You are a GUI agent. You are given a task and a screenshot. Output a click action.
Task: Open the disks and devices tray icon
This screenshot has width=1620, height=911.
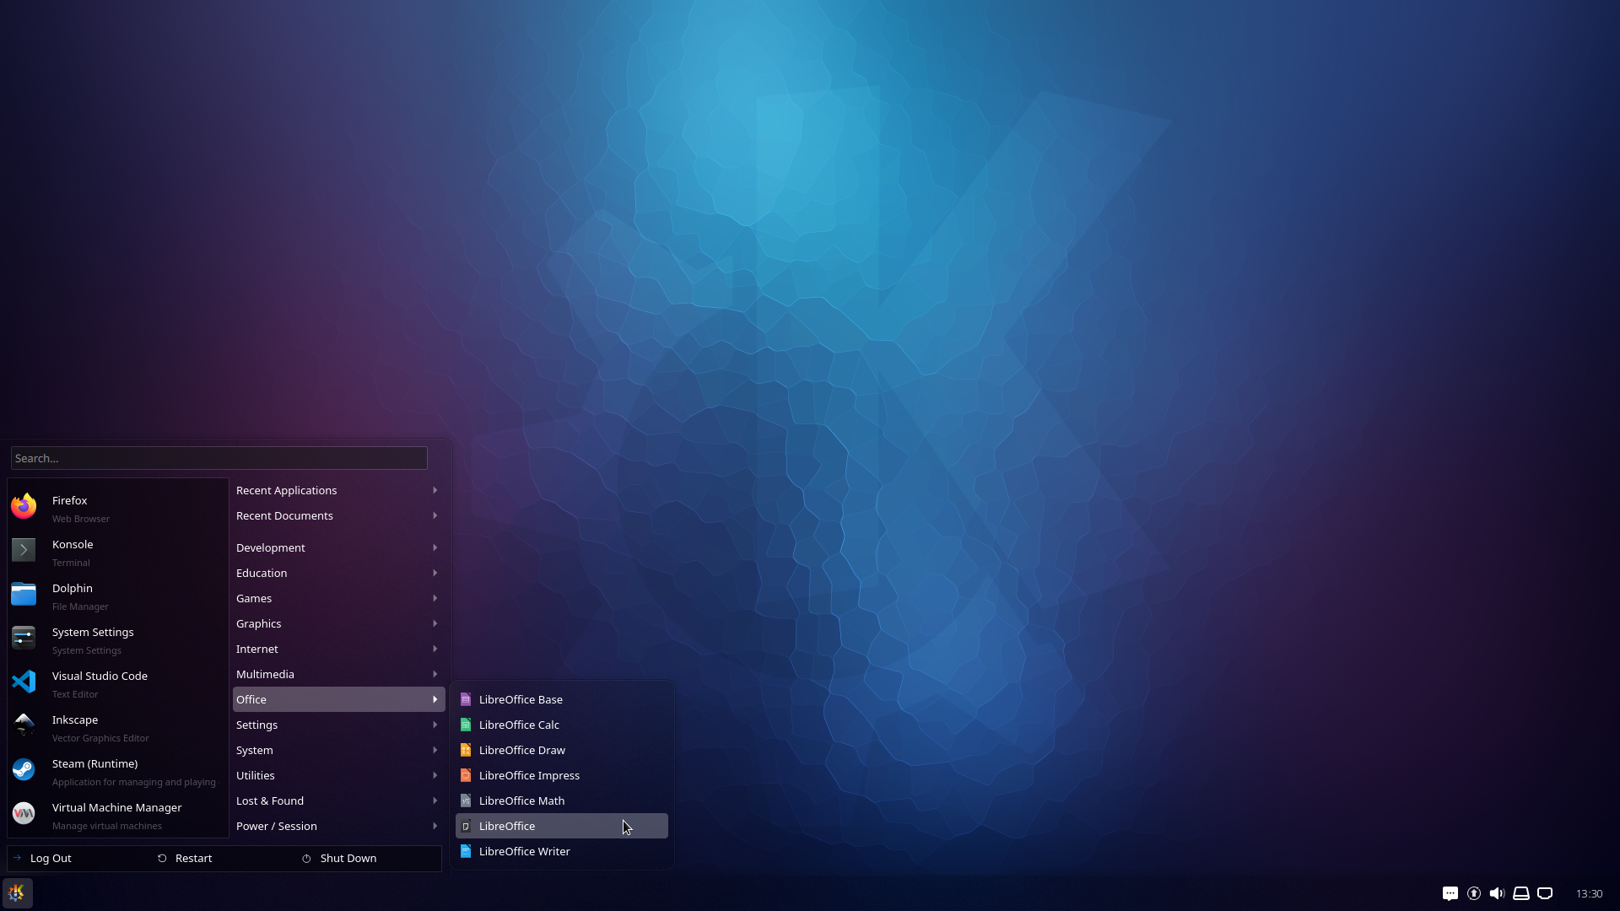pos(1521,893)
